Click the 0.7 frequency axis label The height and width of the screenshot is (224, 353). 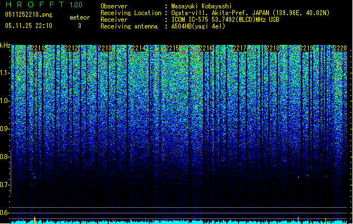[4, 185]
